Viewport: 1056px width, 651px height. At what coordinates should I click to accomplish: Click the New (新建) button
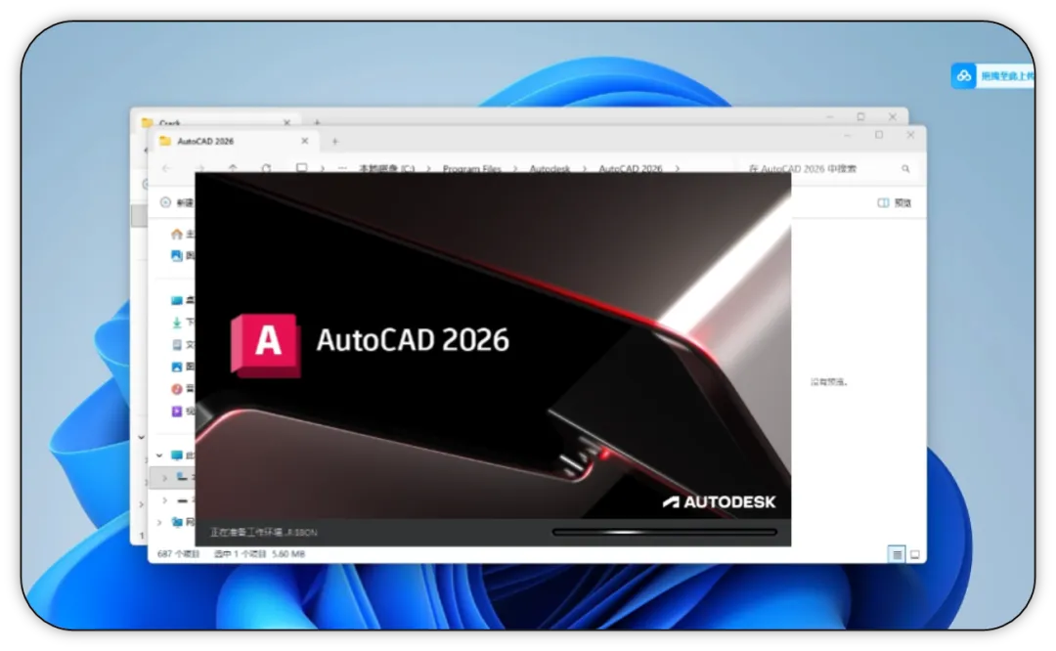coord(177,202)
